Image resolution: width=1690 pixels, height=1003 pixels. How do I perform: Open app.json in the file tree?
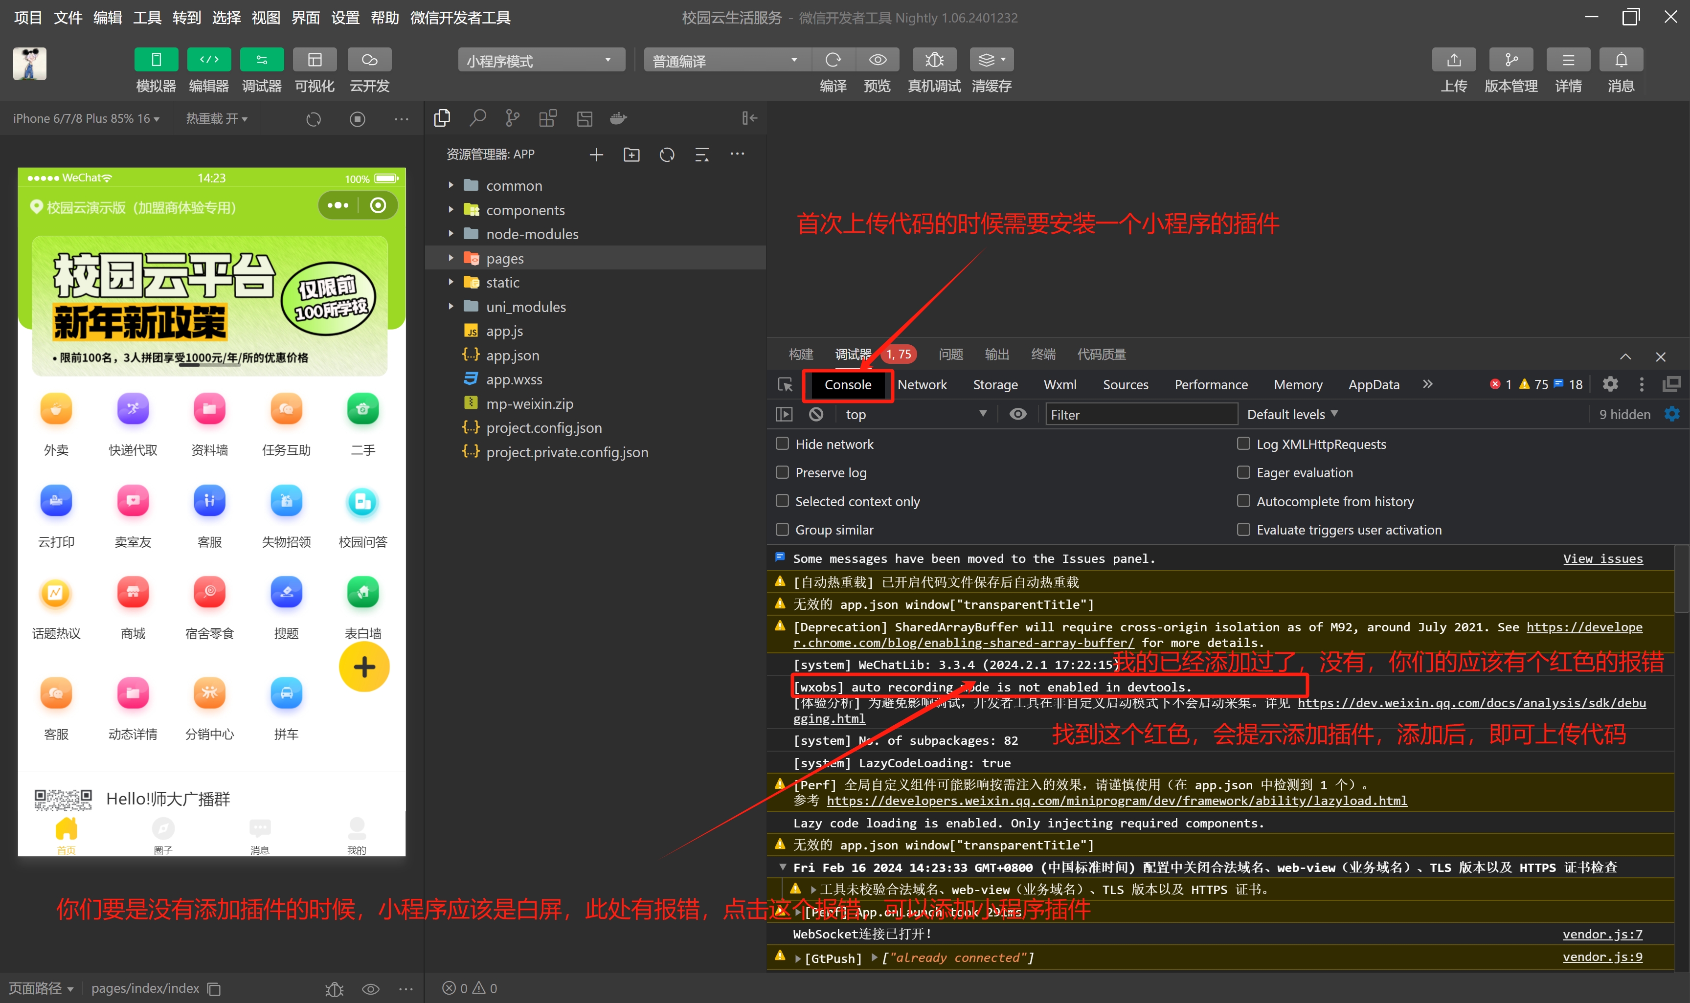tap(513, 355)
